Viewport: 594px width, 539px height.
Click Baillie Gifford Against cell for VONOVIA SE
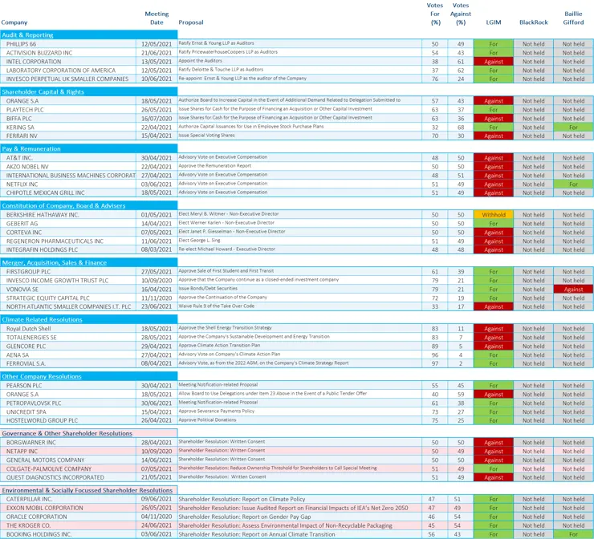[x=573, y=290]
